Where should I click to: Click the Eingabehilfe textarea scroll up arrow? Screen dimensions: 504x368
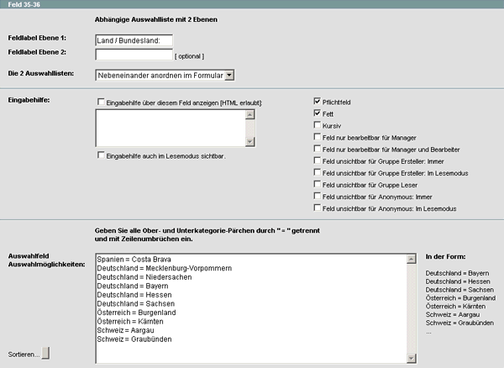[250, 114]
